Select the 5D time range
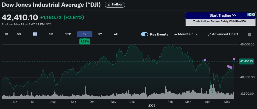This screenshot has width=257, height=109. pyautogui.click(x=19, y=34)
